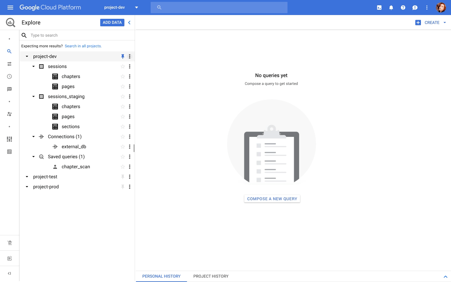The image size is (451, 282).
Task: Click the Search in all projects link
Action: point(83,46)
